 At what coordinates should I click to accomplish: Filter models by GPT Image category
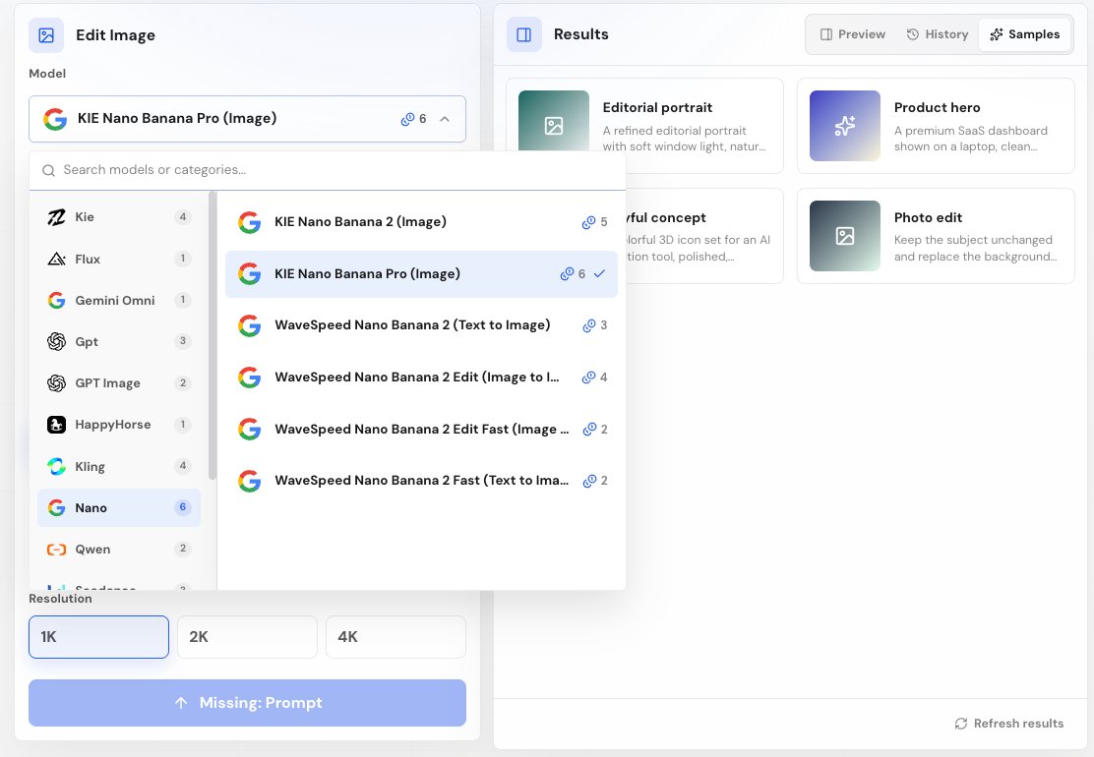tap(119, 383)
